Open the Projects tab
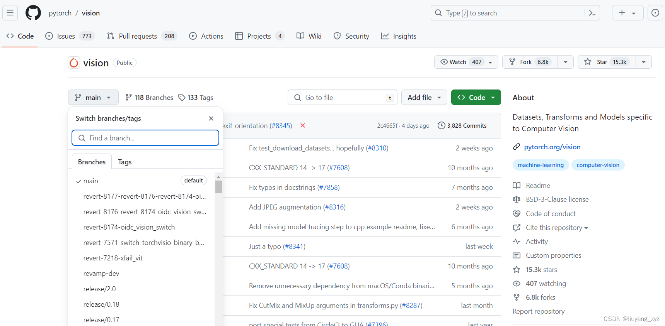Screen dimensions: 665x326 [x=260, y=36]
